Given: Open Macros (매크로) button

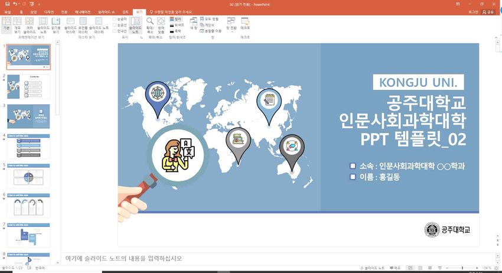Looking at the screenshot, I should click(x=245, y=24).
